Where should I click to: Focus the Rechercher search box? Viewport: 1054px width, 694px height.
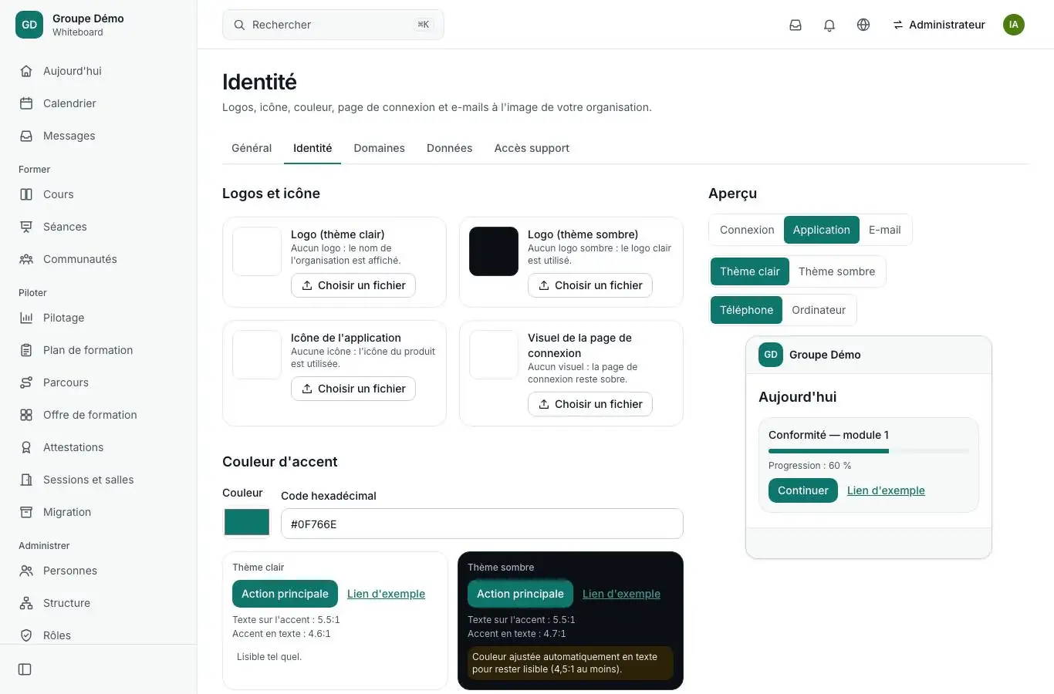333,25
